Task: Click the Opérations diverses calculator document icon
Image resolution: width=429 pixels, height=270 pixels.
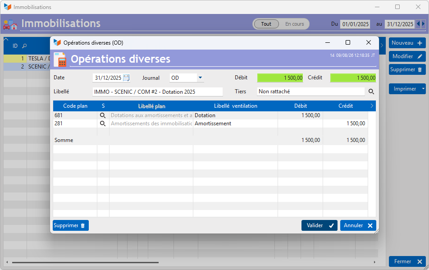Action: 60,59
